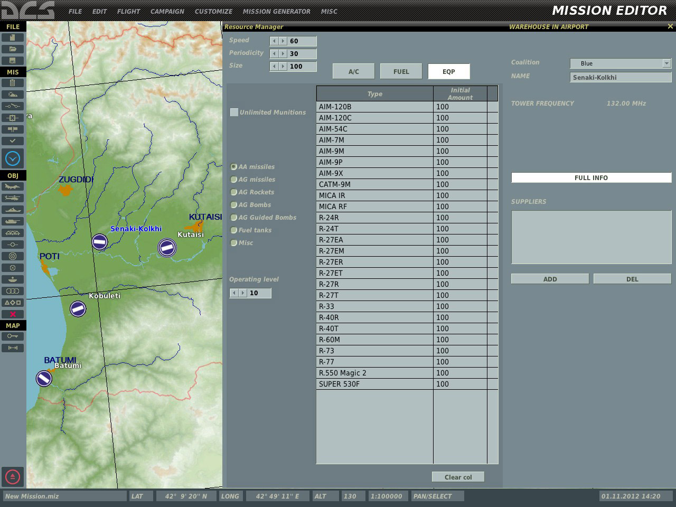Select the ship group placement tool

[13, 210]
